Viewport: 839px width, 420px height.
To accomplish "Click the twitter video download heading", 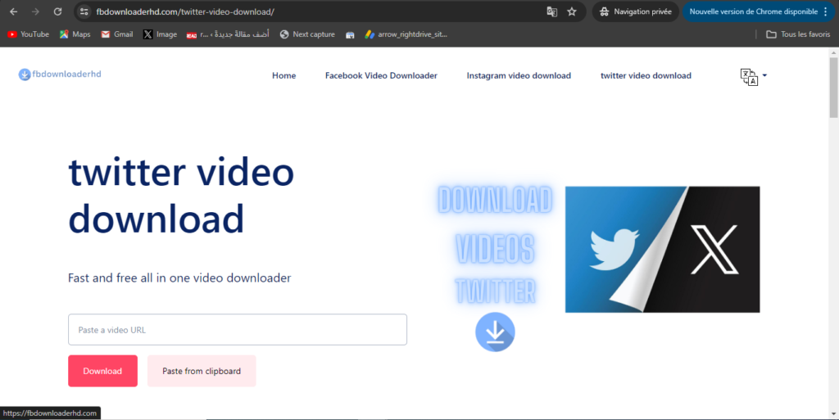I will coord(181,196).
